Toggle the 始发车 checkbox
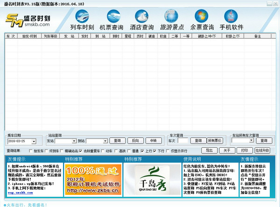The width and height of the screenshot is (280, 207). click(x=30, y=151)
